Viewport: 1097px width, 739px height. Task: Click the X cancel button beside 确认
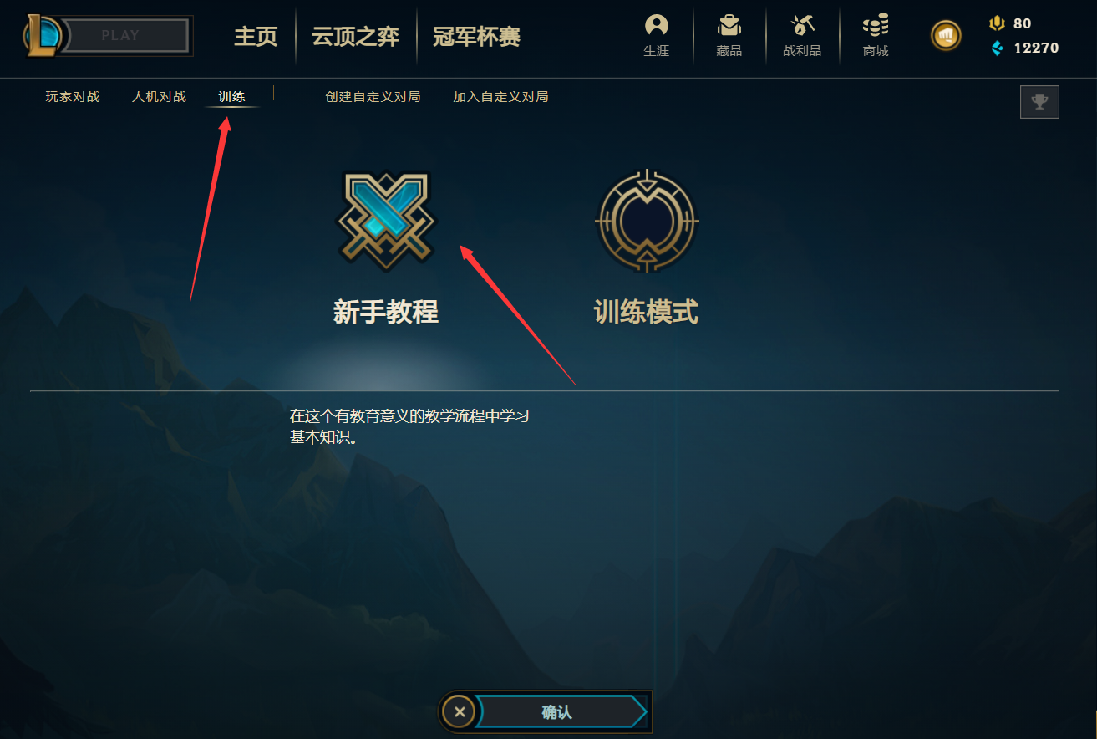coord(459,712)
